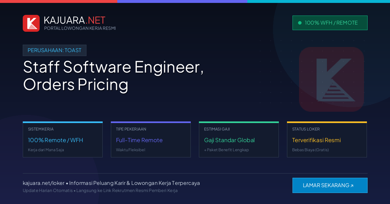Click PORTAL LOWONGAN KERJA RESMI tagline
The width and height of the screenshot is (390, 204).
(x=80, y=28)
